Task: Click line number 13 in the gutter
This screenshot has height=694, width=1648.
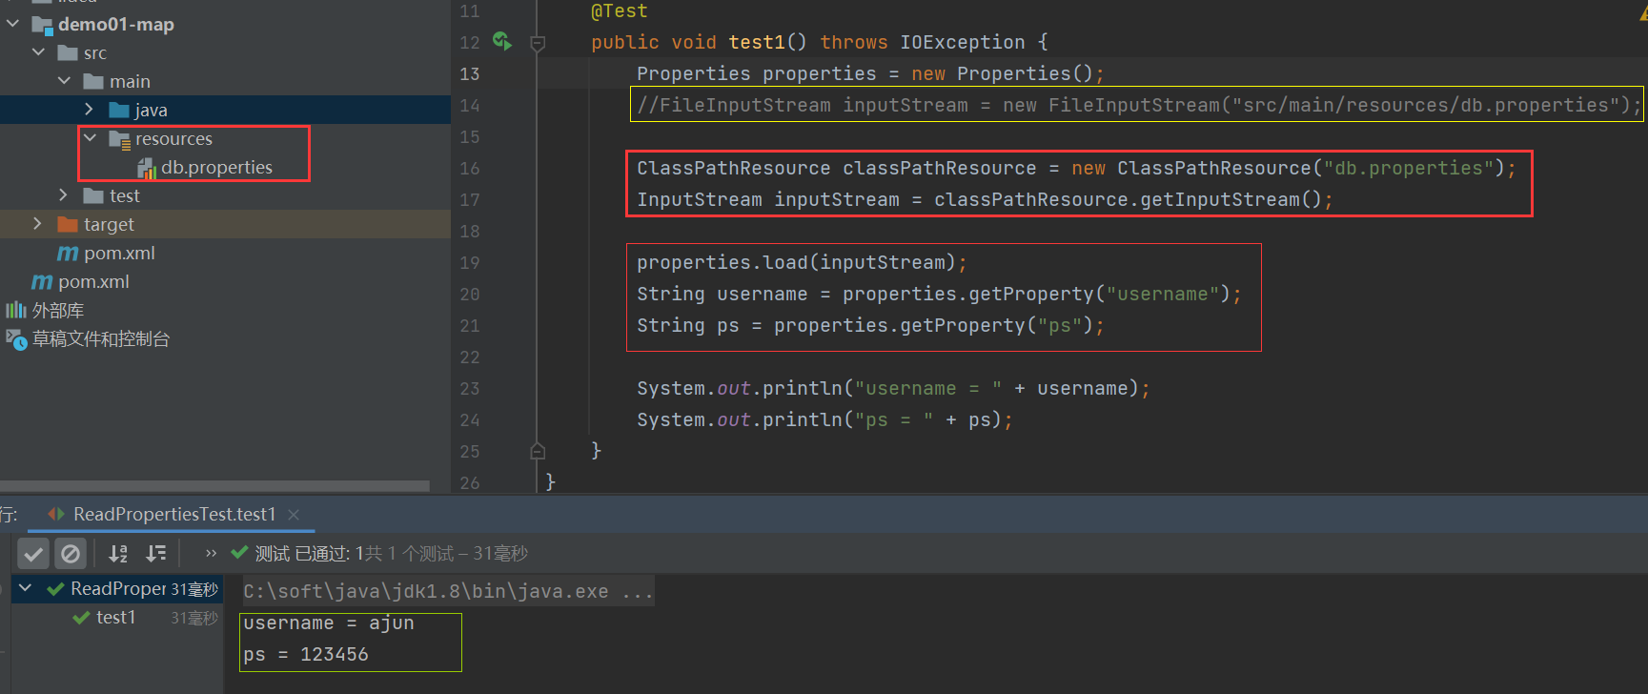Action: pos(470,73)
